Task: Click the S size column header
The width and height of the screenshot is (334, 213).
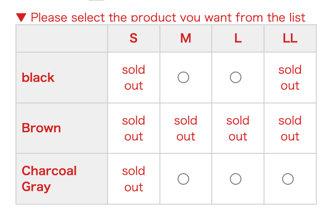Action: [133, 38]
